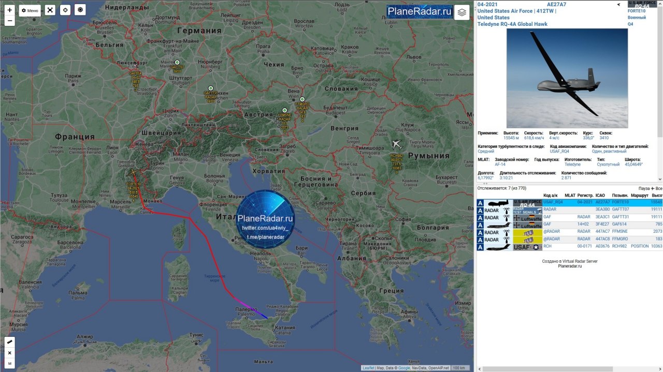663x372 pixels.
Task: Select the FFMGRO radar marker near Vienna
Action: point(302,99)
